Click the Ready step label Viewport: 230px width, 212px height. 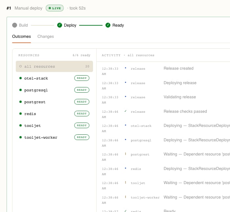click(118, 25)
